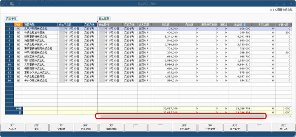Toggle the 消込 checkbox for 神奈川物産株式会社

point(18,53)
